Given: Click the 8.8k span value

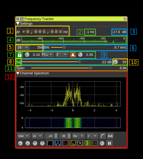Looking at the screenshot, I should click(x=123, y=68).
